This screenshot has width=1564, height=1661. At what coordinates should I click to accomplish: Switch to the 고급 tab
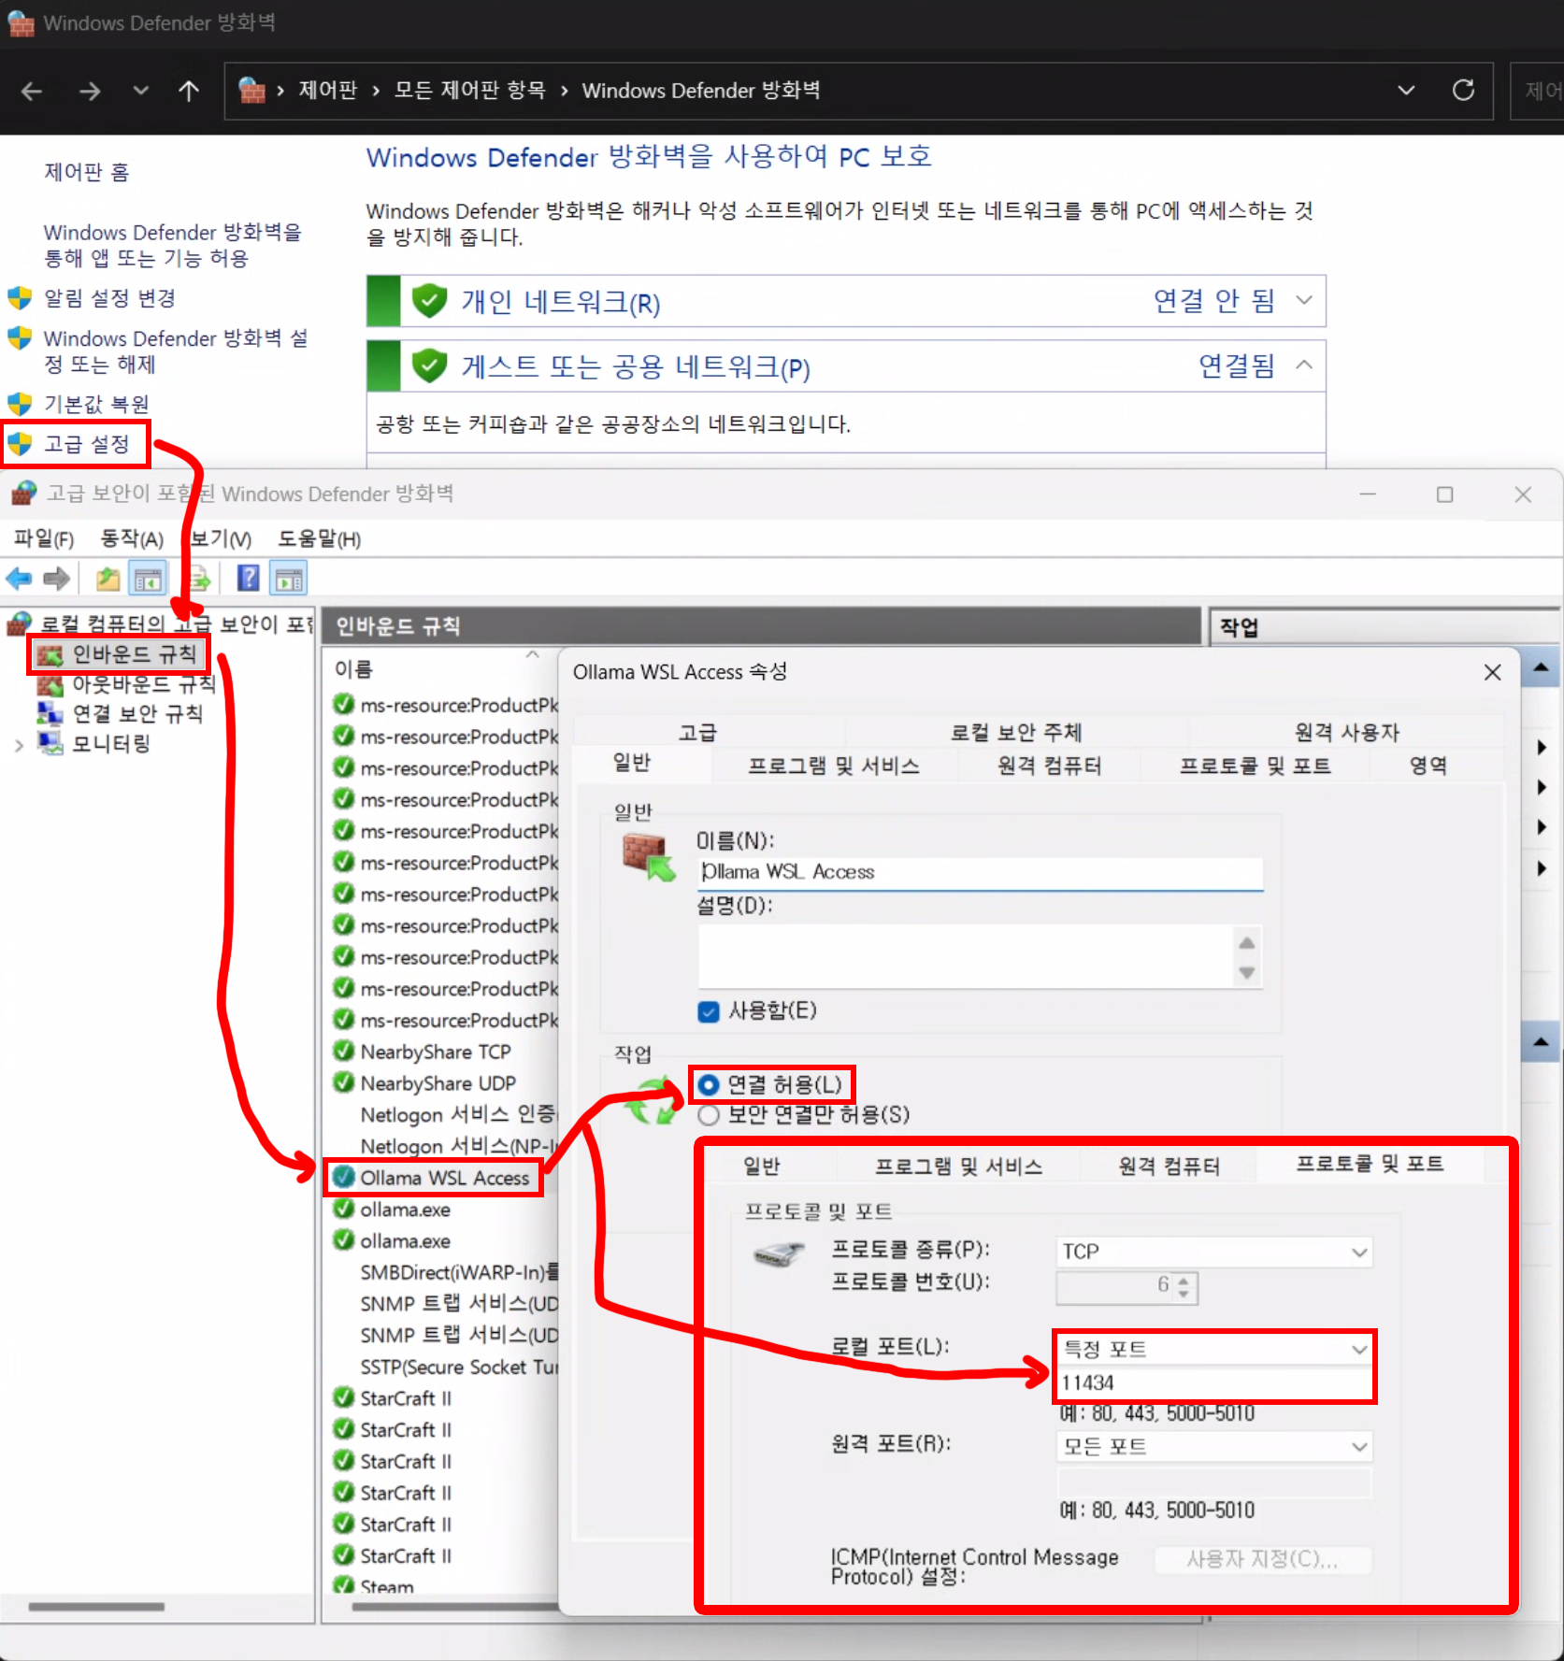tap(697, 733)
